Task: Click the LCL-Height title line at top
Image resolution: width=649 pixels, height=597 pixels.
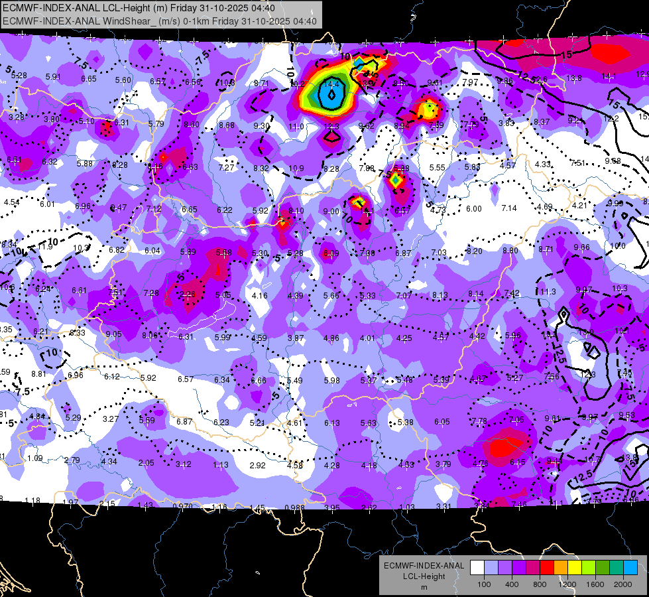Action: [139, 8]
